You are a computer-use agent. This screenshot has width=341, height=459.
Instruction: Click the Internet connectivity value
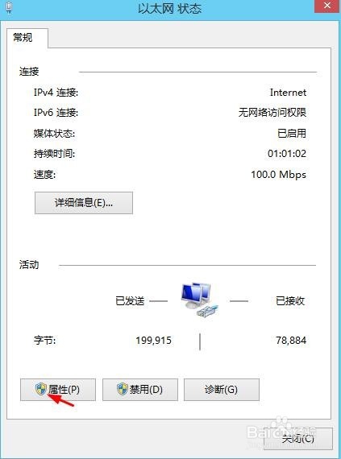288,93
